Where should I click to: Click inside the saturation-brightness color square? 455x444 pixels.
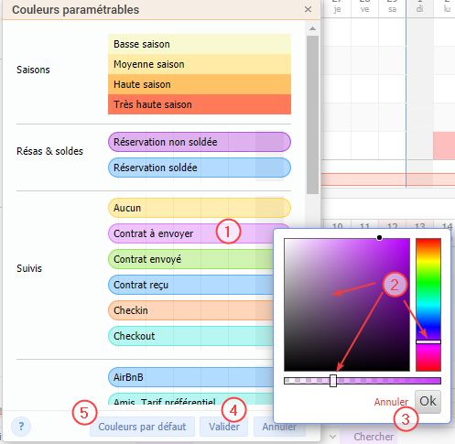(x=347, y=305)
